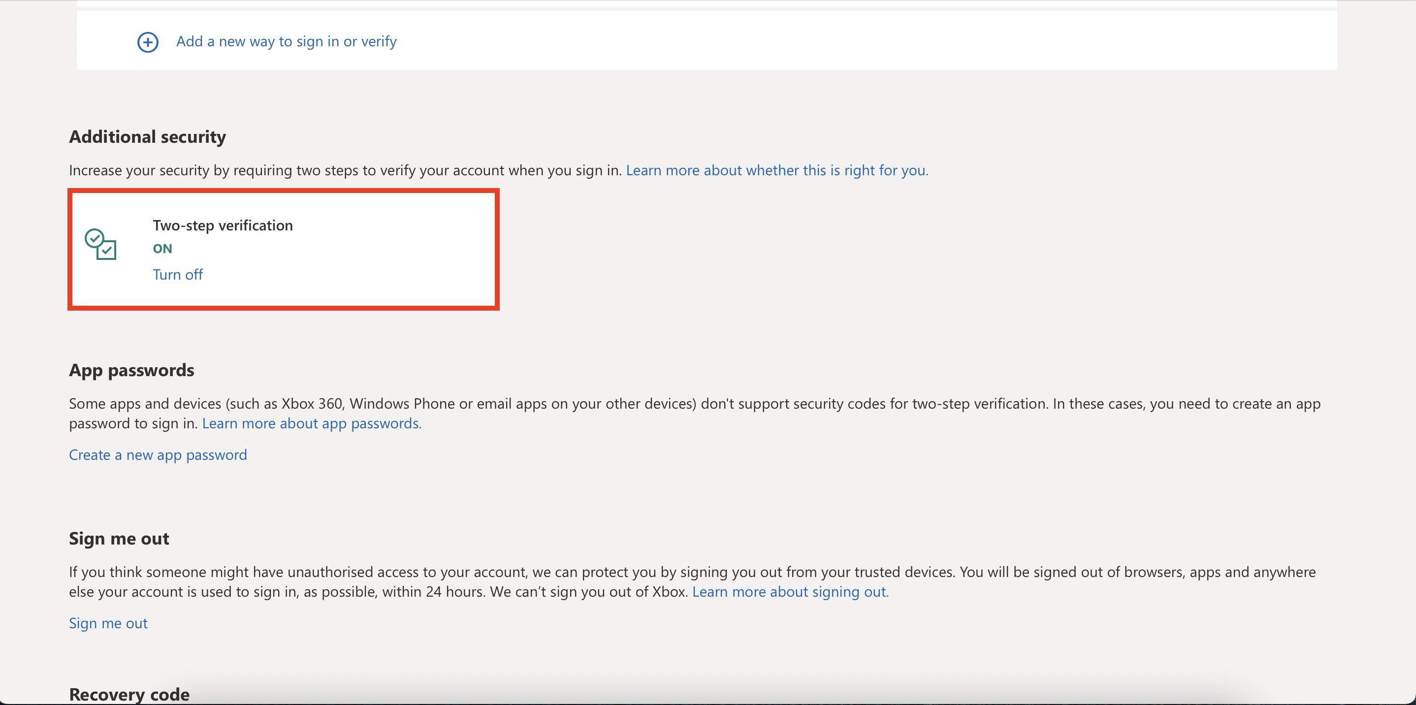
Task: Learn more about signing out
Action: (790, 592)
